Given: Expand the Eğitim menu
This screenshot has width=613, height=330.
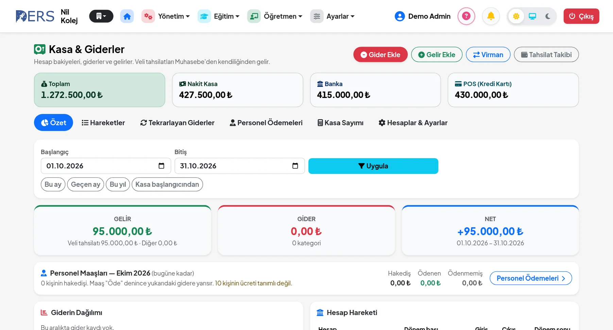Looking at the screenshot, I should (x=226, y=16).
